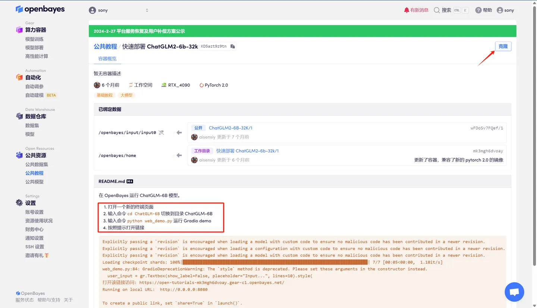Click the Clone (克隆) button

(503, 47)
